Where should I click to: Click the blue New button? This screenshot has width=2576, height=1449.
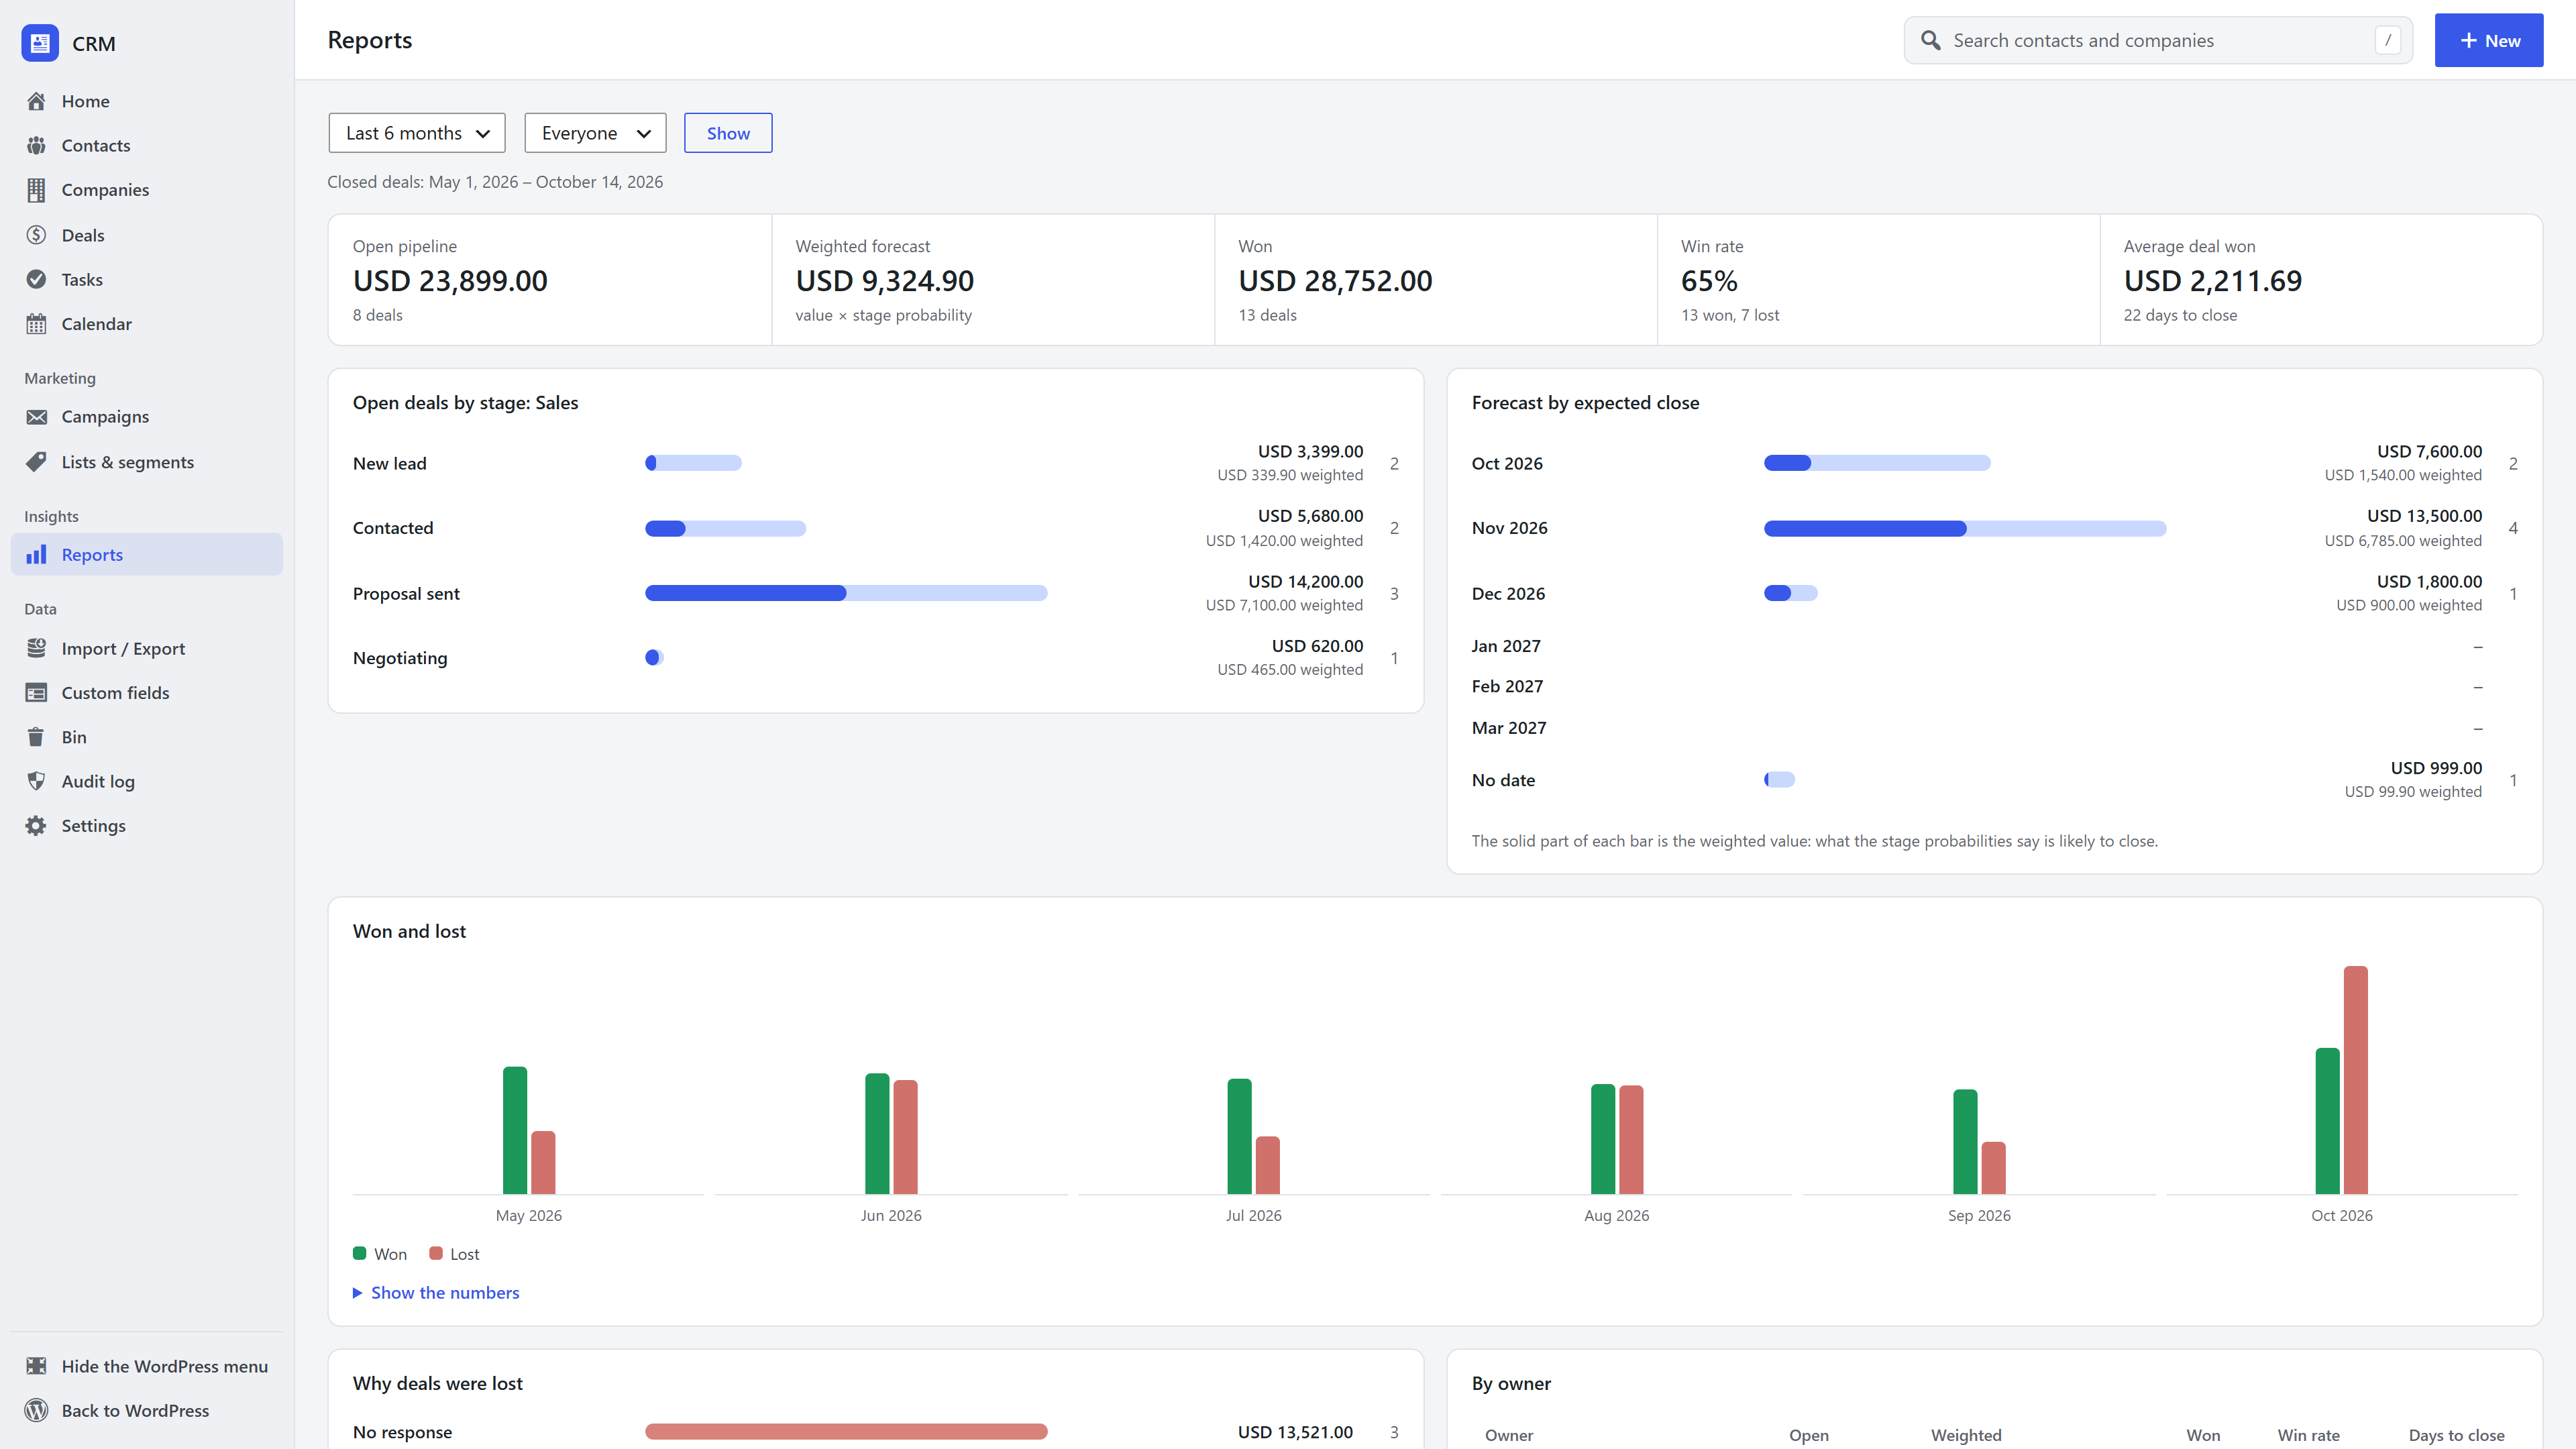click(x=2488, y=40)
